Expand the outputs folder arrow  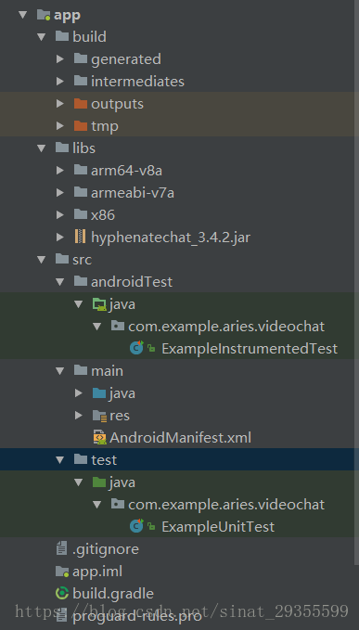point(59,104)
